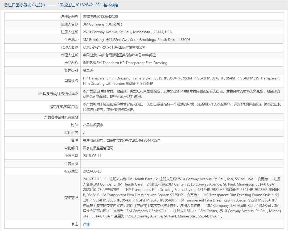The image size is (288, 231).
Task: Click the 代理人名称 label
Action: pyautogui.click(x=69, y=47)
